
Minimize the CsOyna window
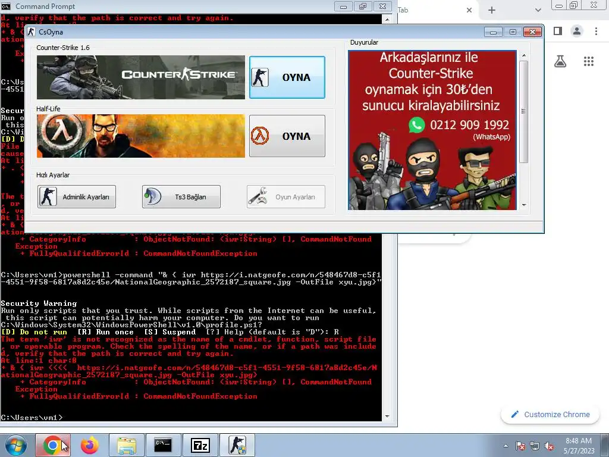[x=493, y=32]
